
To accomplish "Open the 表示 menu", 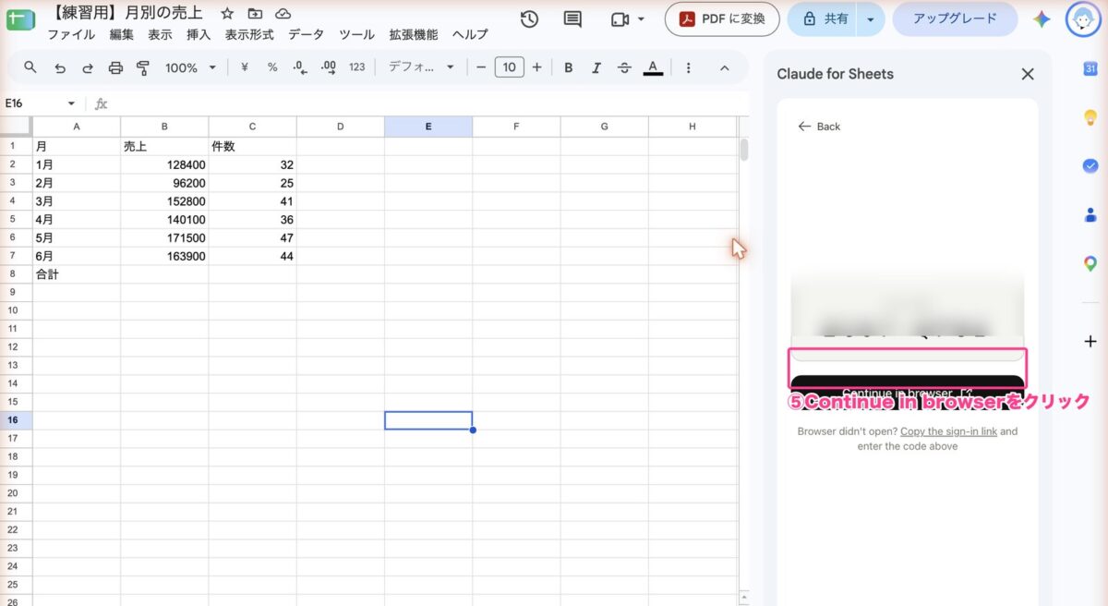I will tap(160, 35).
